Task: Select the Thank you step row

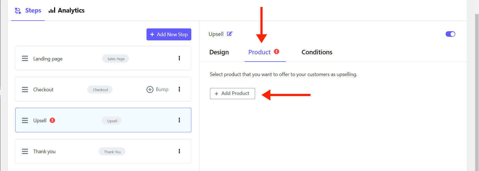Action: pos(103,151)
